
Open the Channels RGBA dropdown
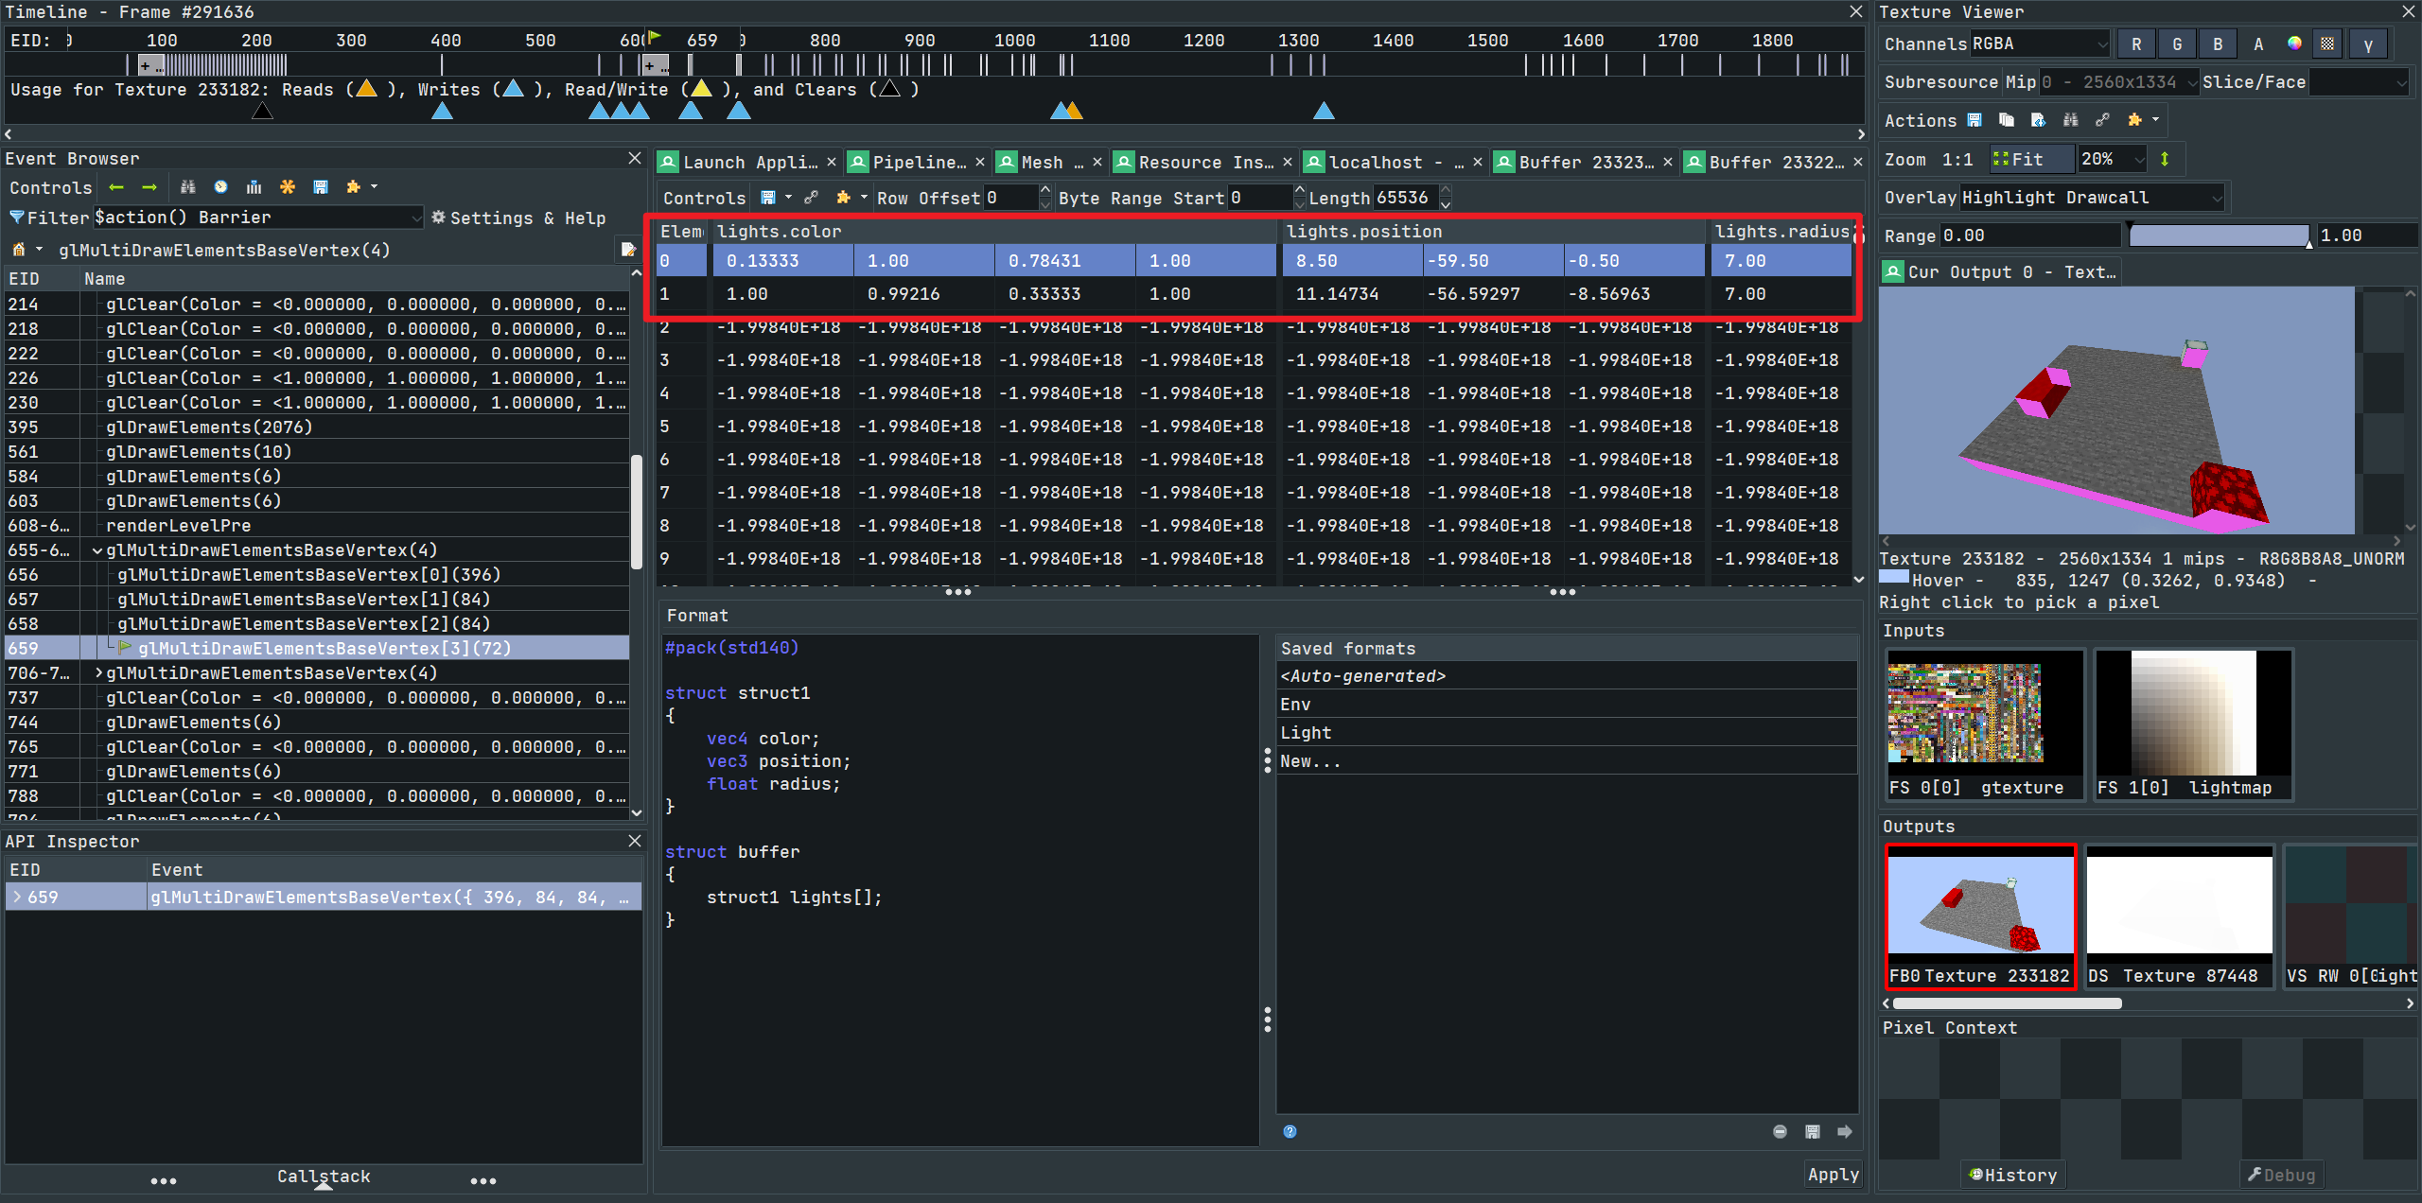click(2040, 44)
